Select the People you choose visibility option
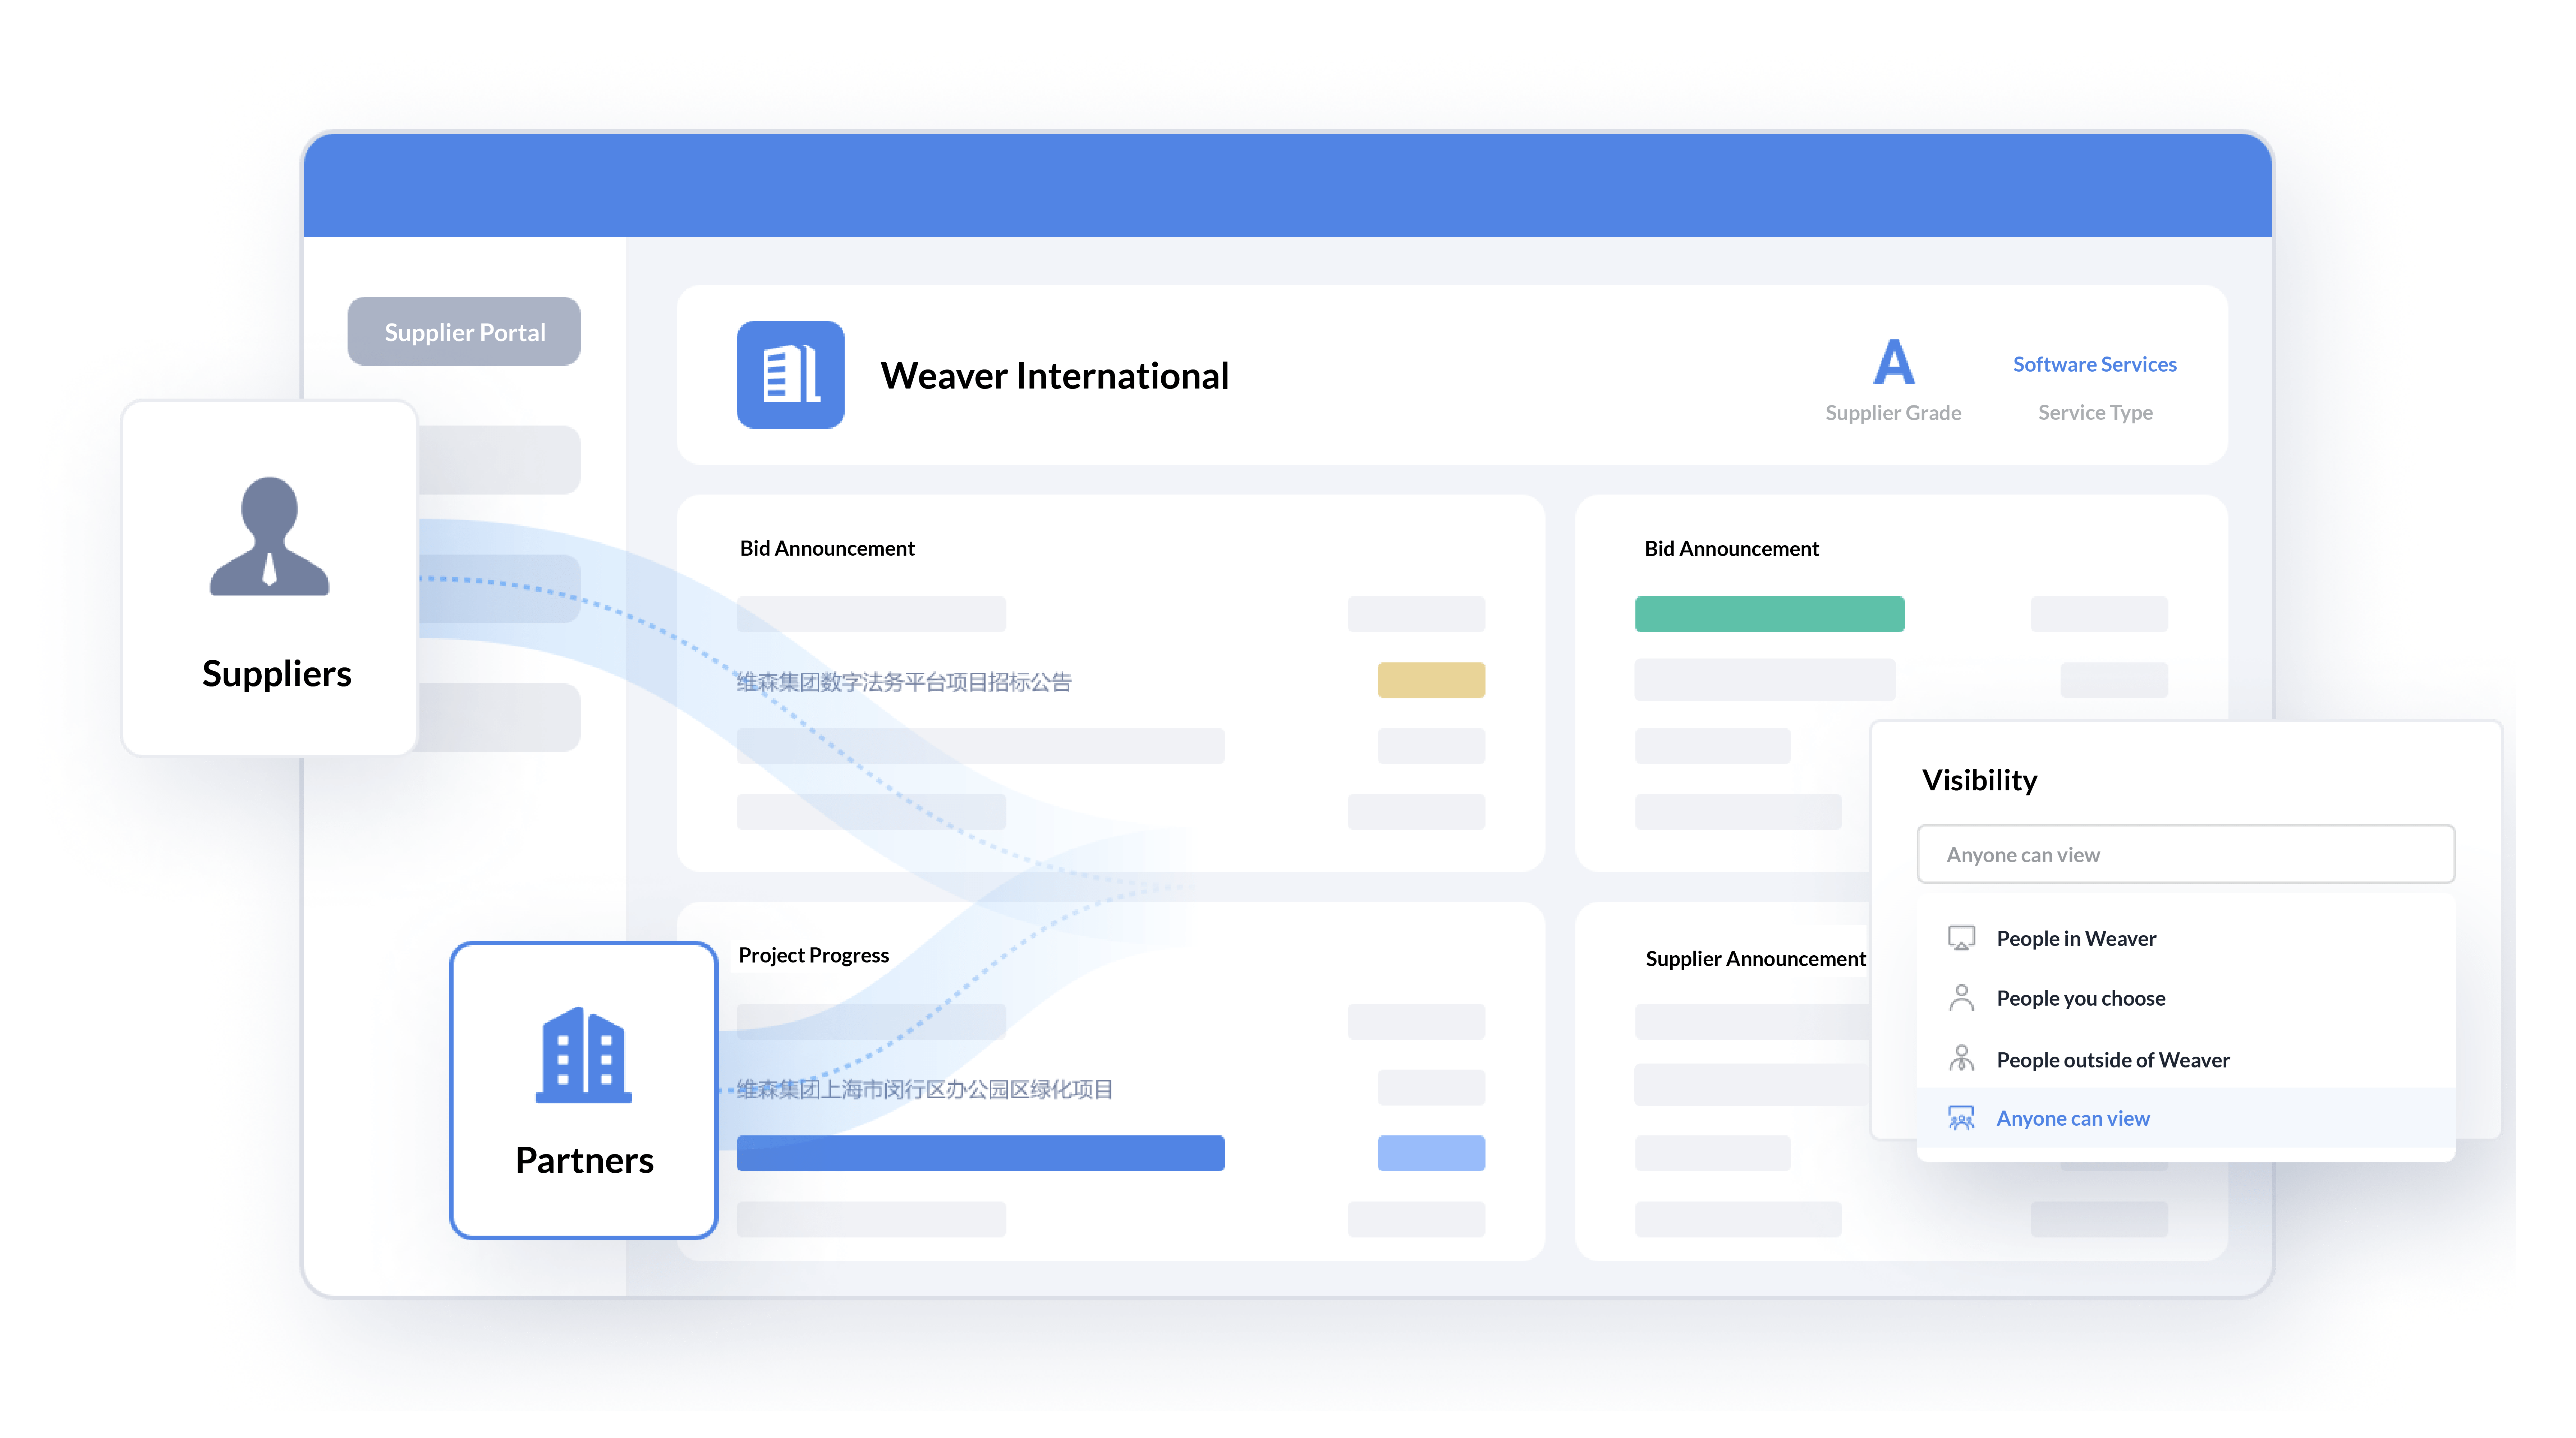This screenshot has height=1438, width=2576. pos(2081,997)
